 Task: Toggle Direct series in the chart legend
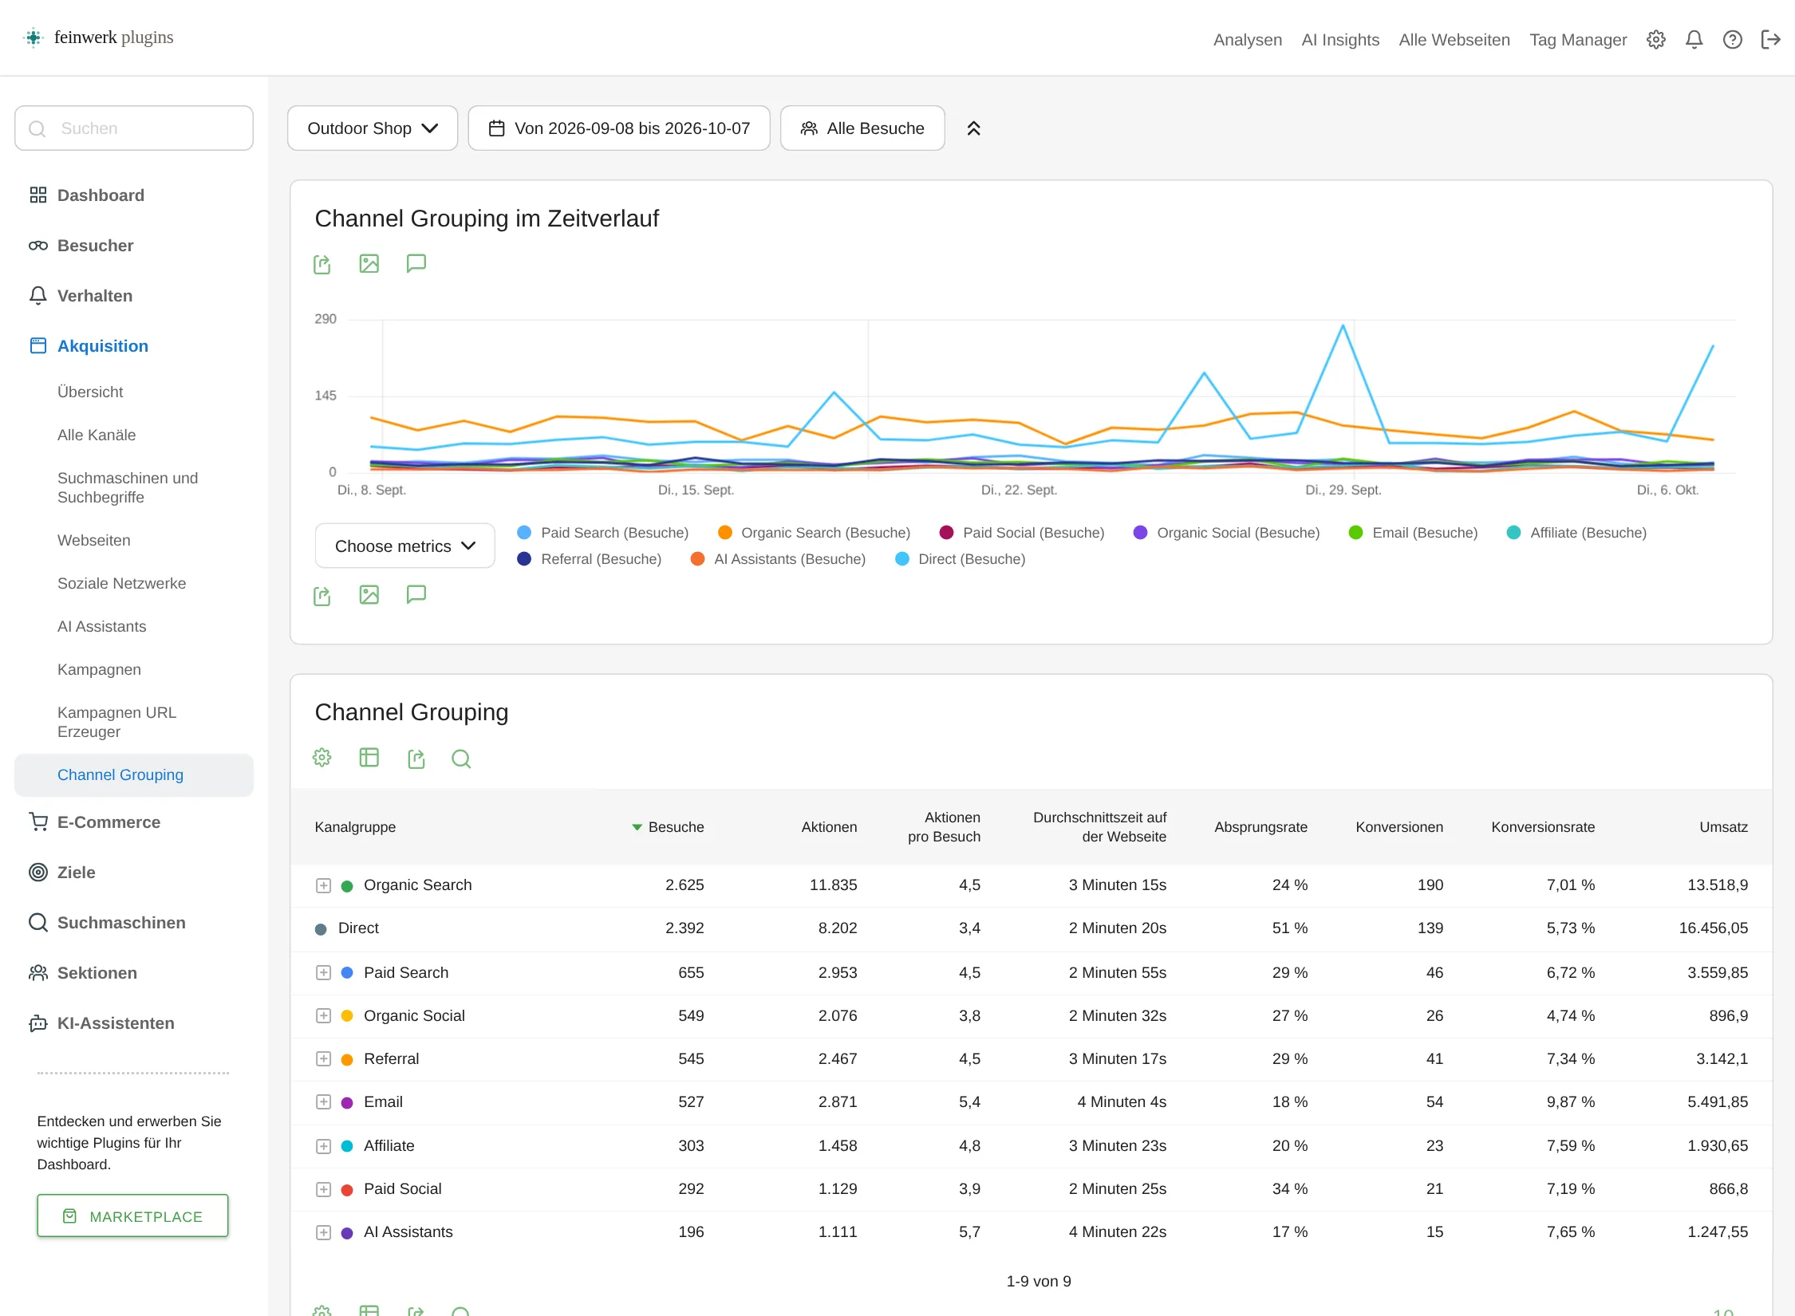tap(960, 559)
